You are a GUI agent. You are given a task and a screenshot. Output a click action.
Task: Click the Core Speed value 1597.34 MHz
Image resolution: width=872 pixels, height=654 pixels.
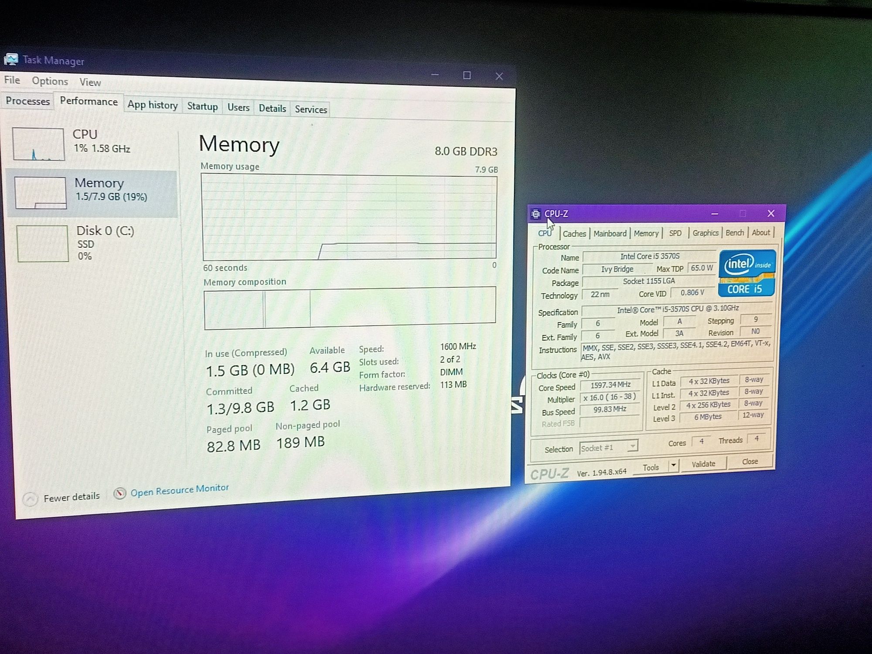(610, 385)
